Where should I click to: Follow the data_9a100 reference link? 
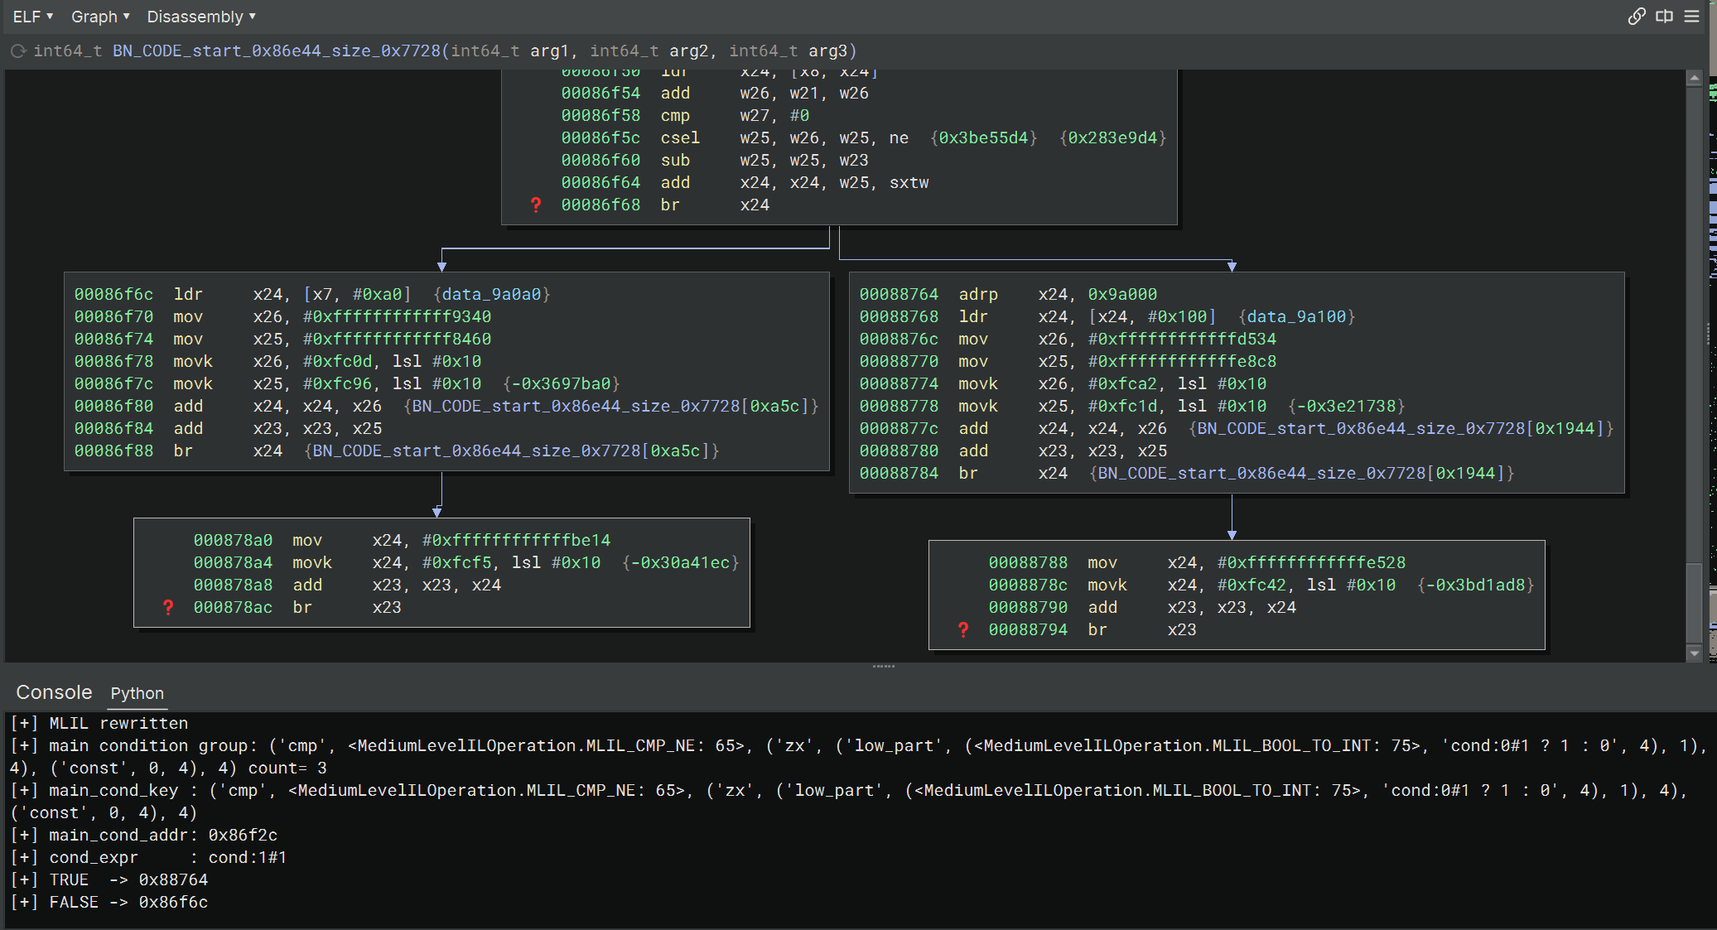(x=1296, y=316)
